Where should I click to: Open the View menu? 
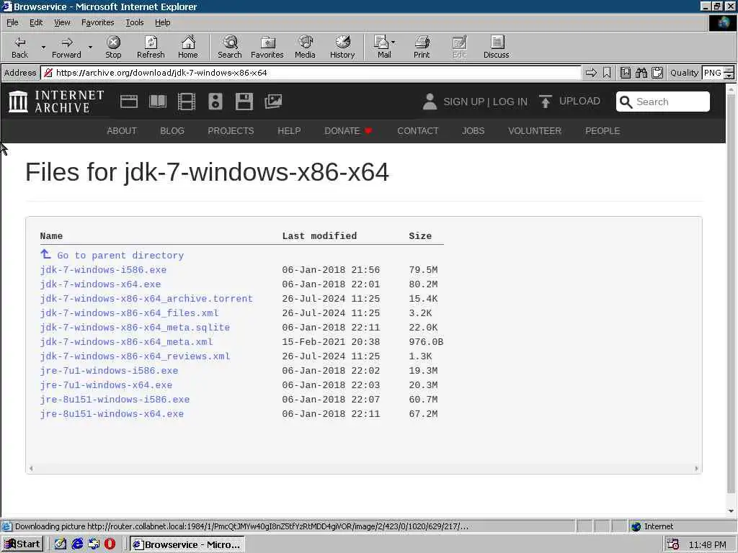(62, 22)
